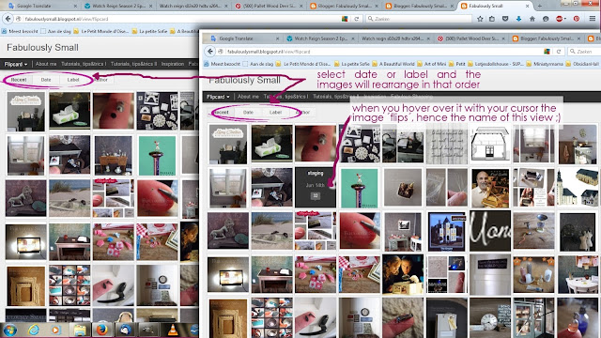
Task: Open the man's portrait thumbnail
Action: pyautogui.click(x=490, y=188)
